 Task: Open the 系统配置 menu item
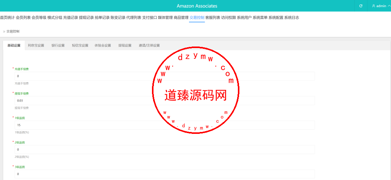pos(276,18)
